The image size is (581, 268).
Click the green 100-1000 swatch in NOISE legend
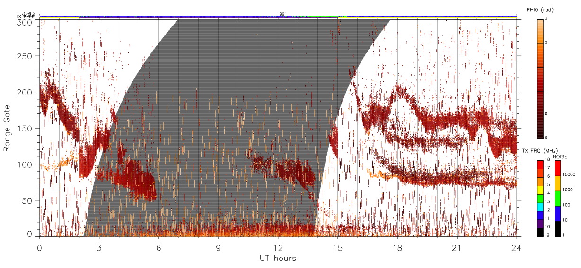(x=557, y=199)
